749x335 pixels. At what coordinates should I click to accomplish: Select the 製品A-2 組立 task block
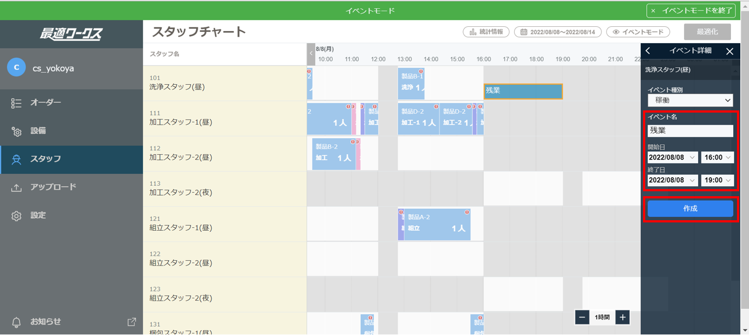(x=438, y=224)
